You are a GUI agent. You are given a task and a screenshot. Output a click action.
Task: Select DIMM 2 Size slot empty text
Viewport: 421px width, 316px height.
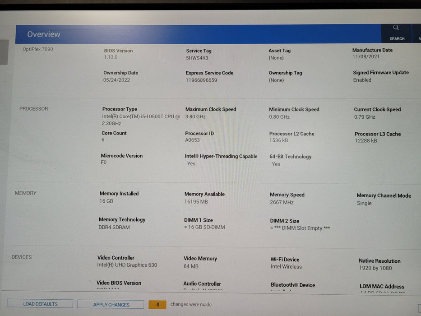pos(300,228)
